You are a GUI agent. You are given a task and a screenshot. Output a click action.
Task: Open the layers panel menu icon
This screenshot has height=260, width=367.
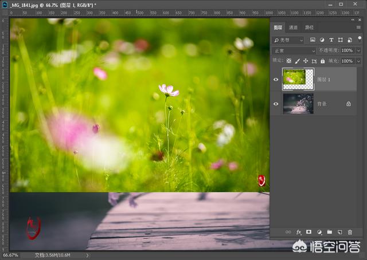tap(358, 27)
